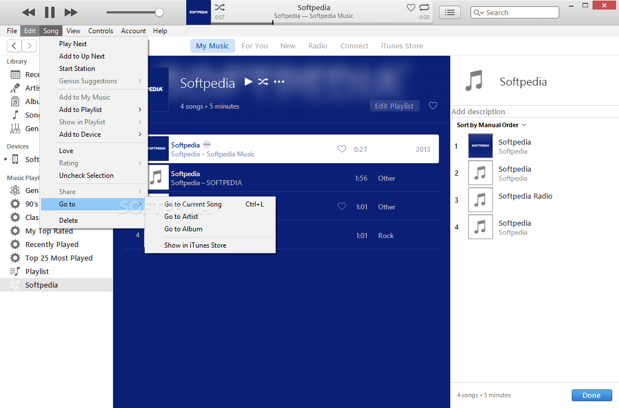Click the volume slider knob
619x408 pixels.
159,12
